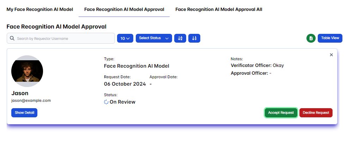Close the request card with X
This screenshot has width=347, height=142.
(x=331, y=55)
